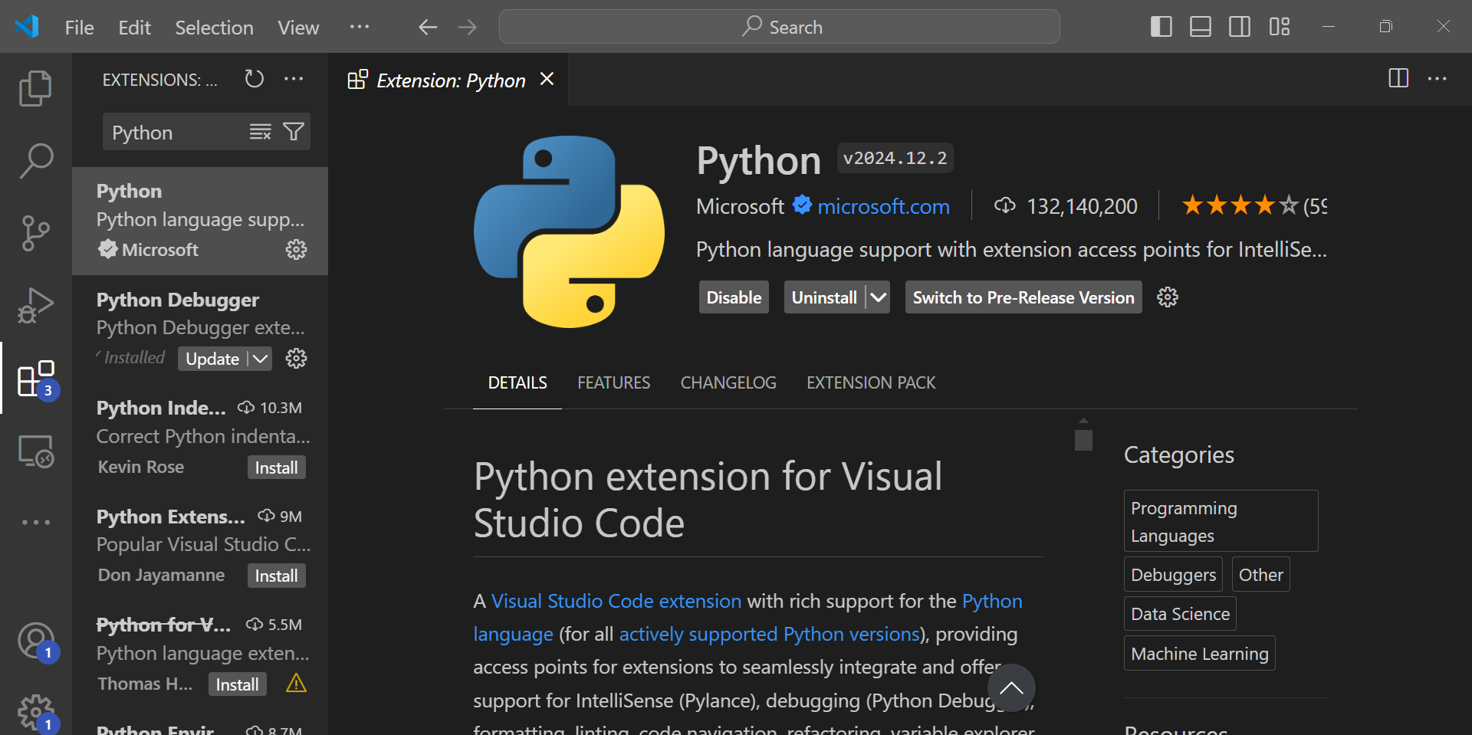
Task: Refresh the extensions list
Action: (x=254, y=79)
